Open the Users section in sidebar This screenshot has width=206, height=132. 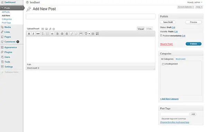click(x=7, y=57)
